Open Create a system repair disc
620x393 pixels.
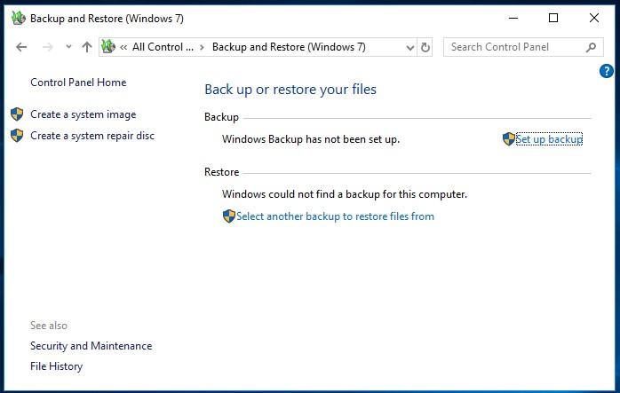(92, 136)
